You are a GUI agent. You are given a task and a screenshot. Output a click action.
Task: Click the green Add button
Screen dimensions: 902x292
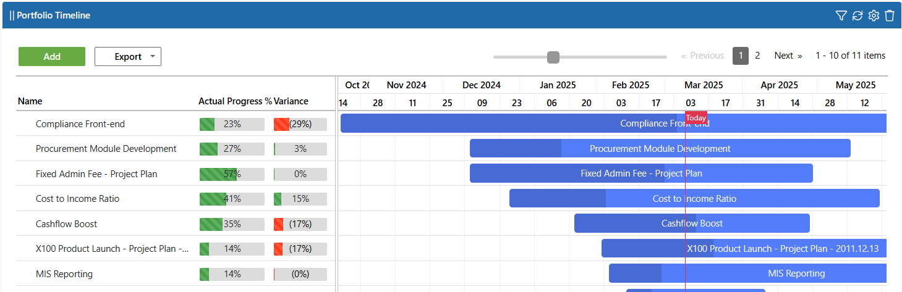52,56
